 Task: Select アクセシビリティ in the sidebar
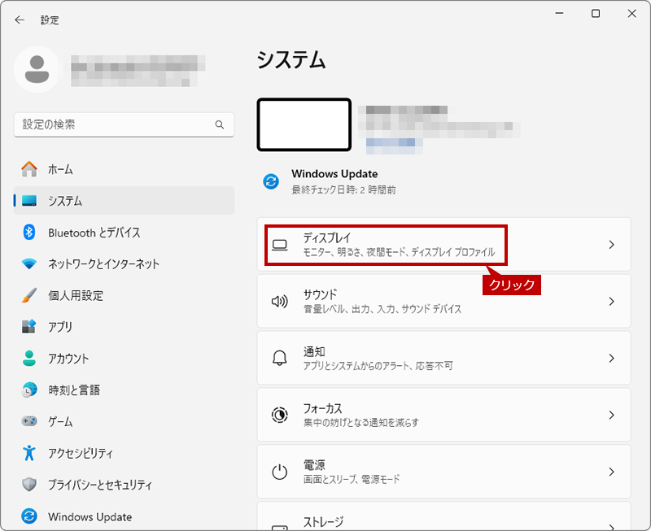[x=125, y=453]
